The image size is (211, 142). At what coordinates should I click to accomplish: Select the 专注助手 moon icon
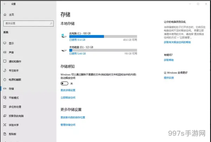click(x=5, y=70)
